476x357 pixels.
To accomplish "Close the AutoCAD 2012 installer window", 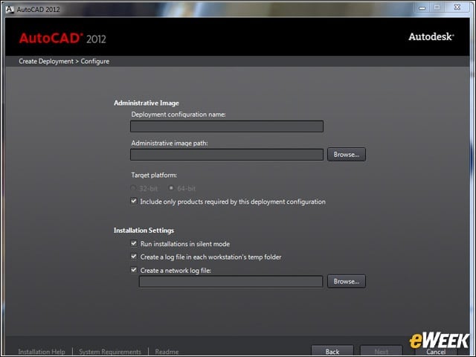I will pyautogui.click(x=457, y=7).
